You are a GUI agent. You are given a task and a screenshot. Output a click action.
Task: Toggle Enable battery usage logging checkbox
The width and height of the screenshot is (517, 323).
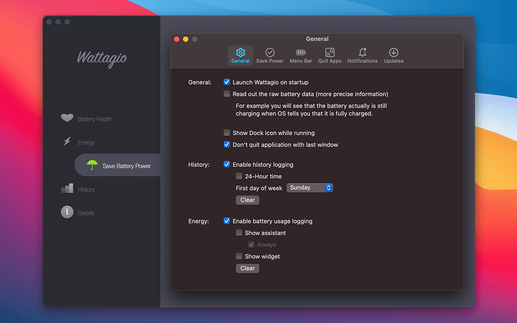[x=227, y=221]
